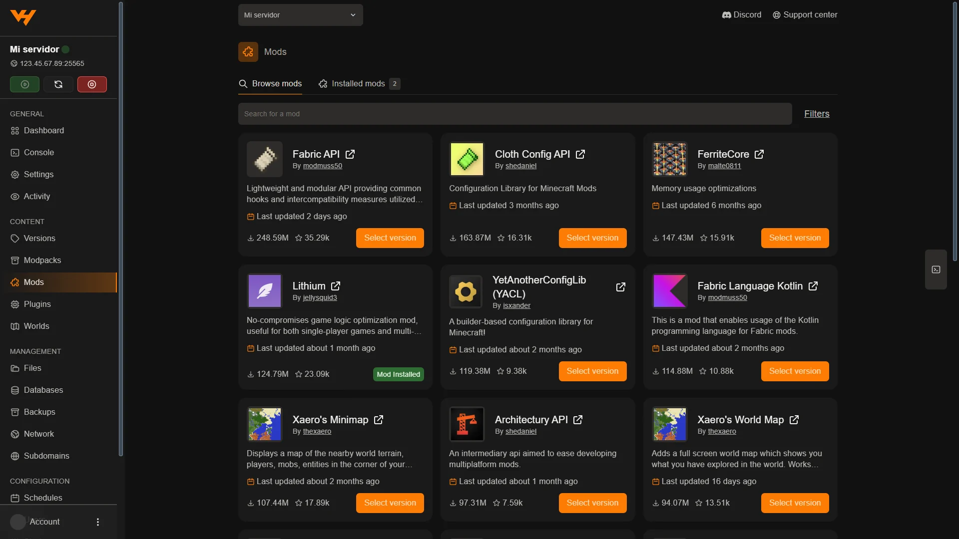Select version for YetAnotherConfigLib
The image size is (959, 539).
(592, 371)
